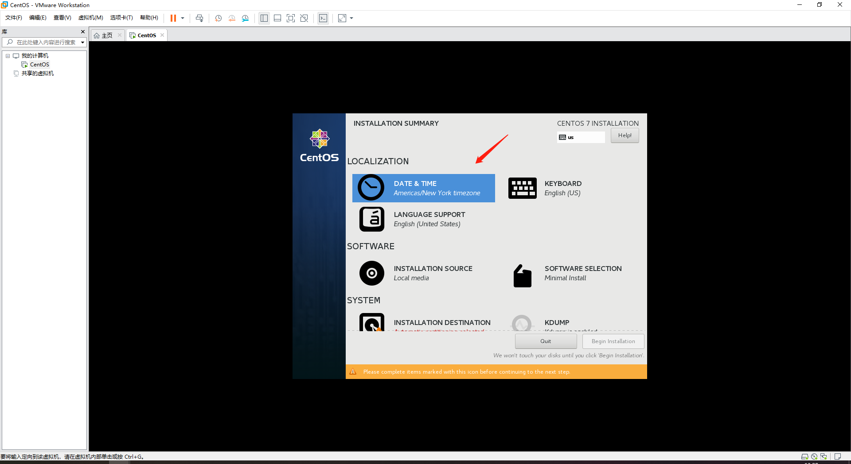Close the CentOS tab with its X
This screenshot has width=851, height=464.
coord(162,35)
